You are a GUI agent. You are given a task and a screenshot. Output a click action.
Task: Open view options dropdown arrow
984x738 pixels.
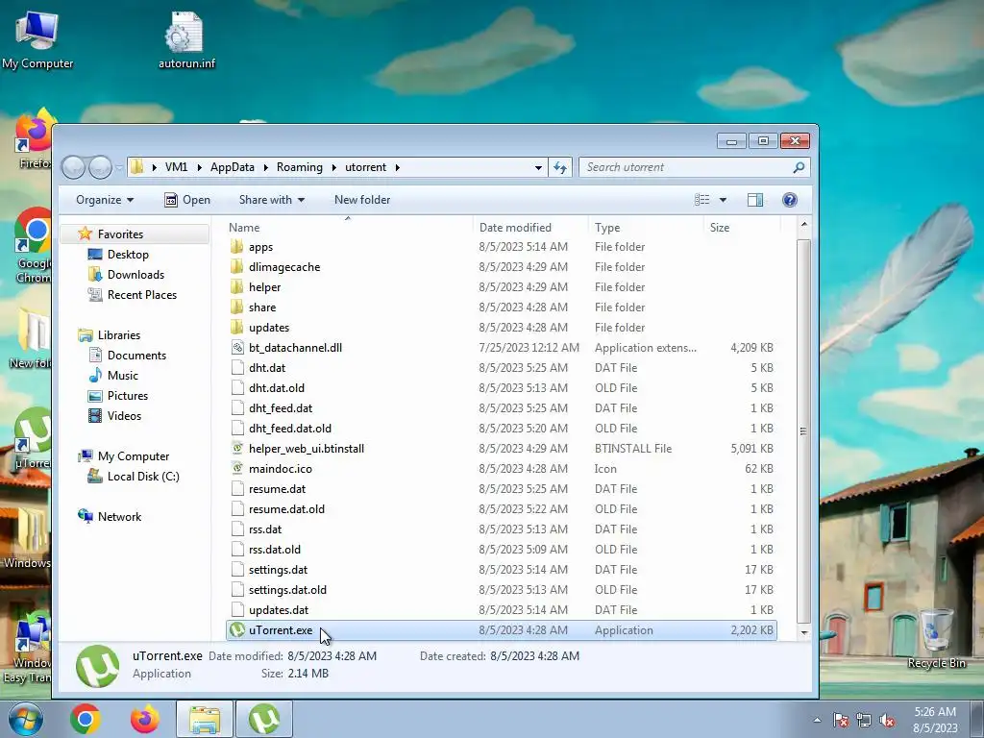(x=723, y=200)
